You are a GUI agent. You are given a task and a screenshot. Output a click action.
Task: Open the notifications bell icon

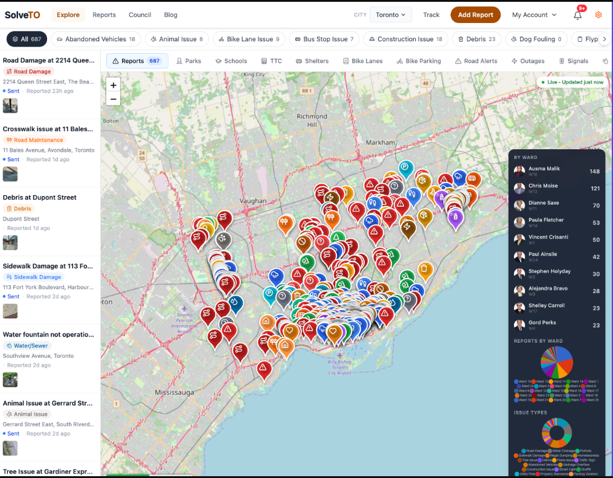577,15
